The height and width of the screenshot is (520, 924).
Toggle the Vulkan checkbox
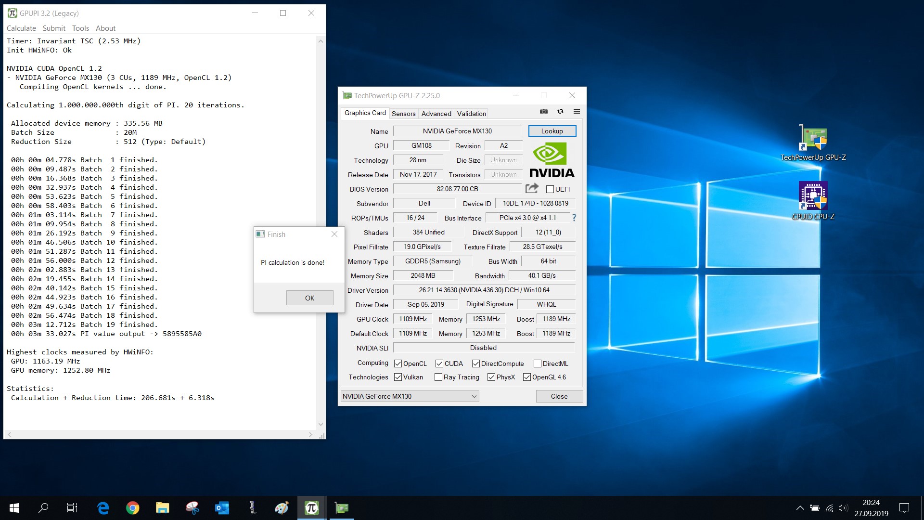coord(398,377)
